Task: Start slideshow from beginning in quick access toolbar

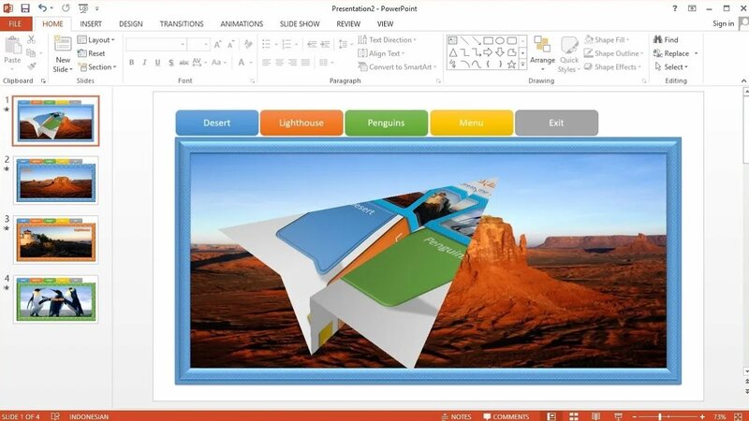Action: [83, 8]
